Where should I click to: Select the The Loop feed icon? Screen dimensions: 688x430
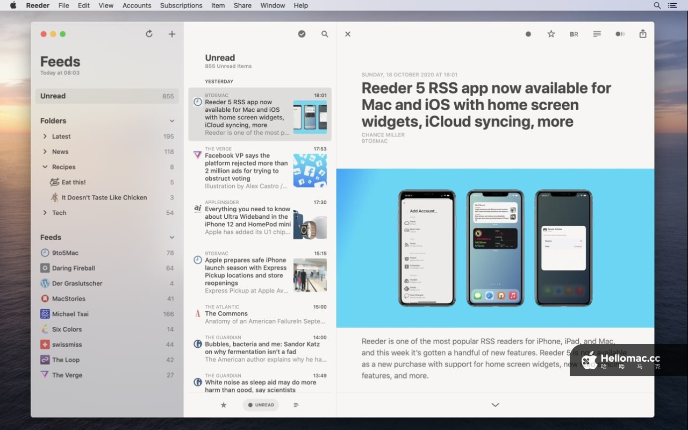[45, 360]
